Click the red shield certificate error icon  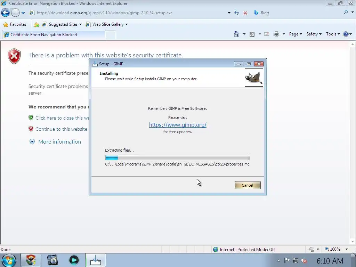(x=14, y=56)
